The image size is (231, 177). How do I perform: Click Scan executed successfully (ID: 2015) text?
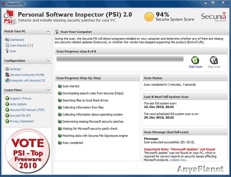(x=169, y=142)
